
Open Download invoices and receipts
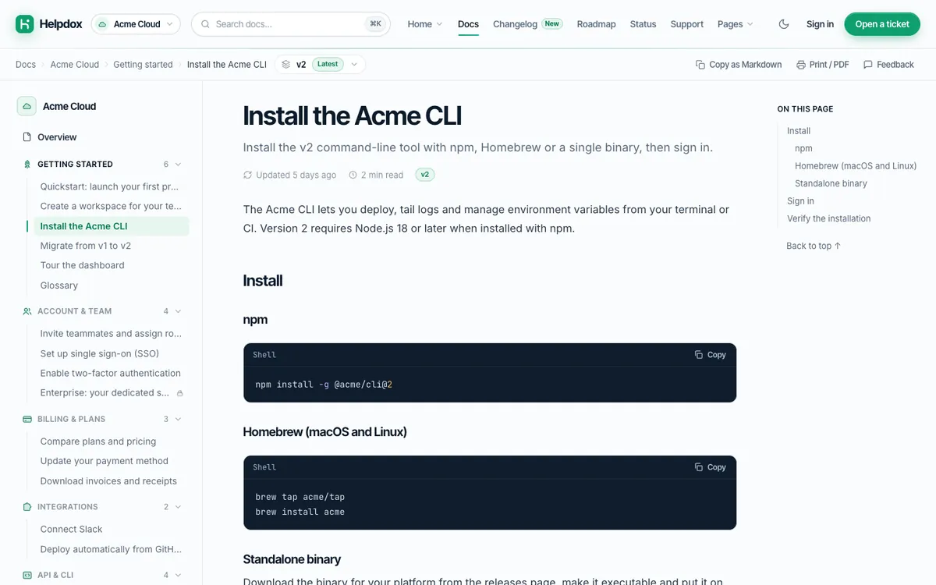(x=109, y=481)
